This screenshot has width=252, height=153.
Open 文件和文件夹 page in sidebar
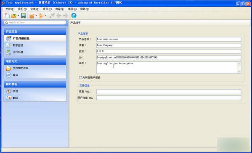pos(35,68)
